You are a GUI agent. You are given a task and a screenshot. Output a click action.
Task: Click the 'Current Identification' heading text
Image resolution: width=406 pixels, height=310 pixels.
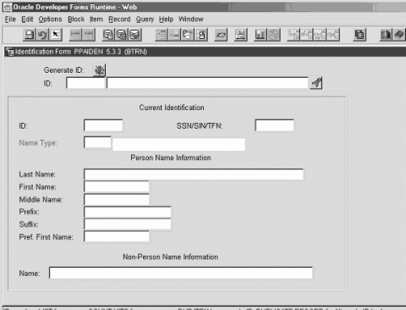[172, 108]
